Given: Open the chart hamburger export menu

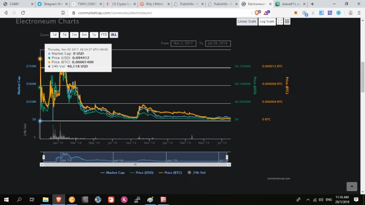Looking at the screenshot, I should tap(287, 22).
